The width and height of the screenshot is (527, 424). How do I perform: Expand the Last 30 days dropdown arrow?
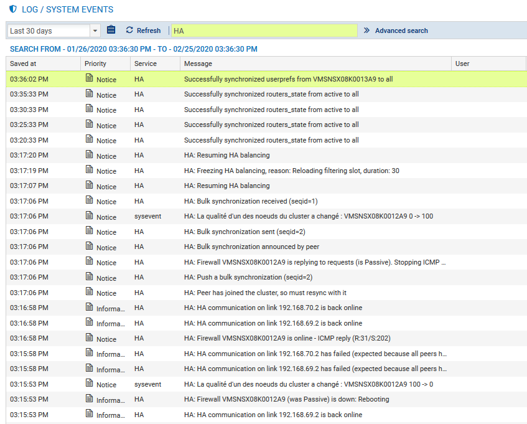pos(95,31)
